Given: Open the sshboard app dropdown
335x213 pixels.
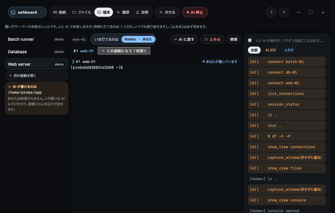Looking at the screenshot, I should 27,12.
